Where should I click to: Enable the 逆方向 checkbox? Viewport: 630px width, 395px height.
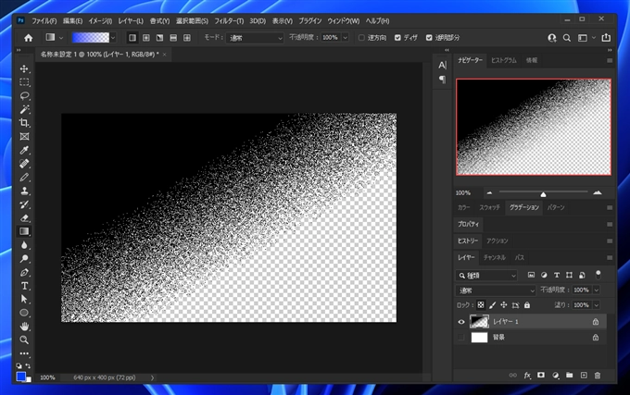pyautogui.click(x=361, y=38)
